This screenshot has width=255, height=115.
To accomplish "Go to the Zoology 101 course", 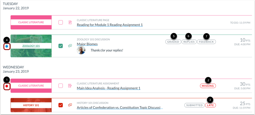I will (x=31, y=46).
